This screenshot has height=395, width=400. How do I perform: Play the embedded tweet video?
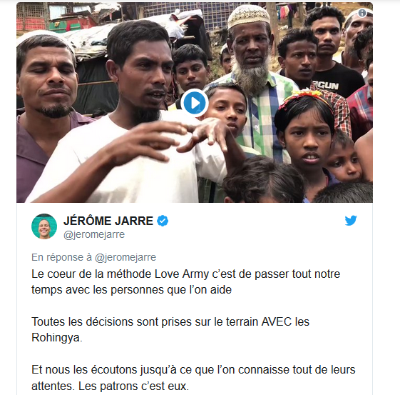tap(195, 103)
